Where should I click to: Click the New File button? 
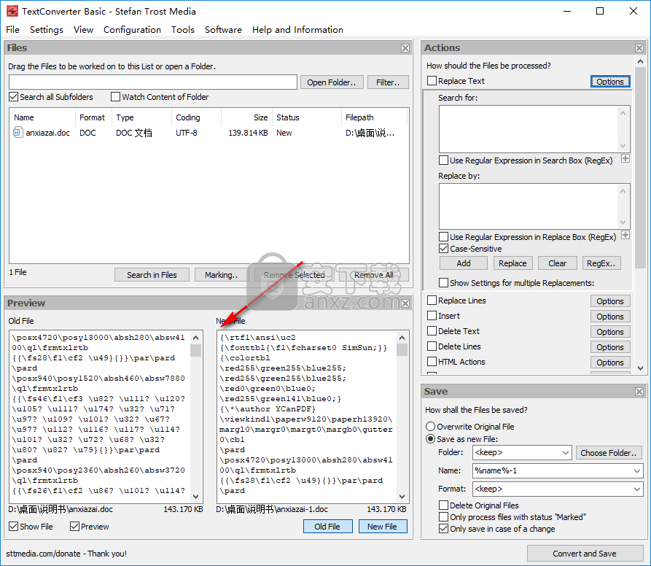coord(383,527)
